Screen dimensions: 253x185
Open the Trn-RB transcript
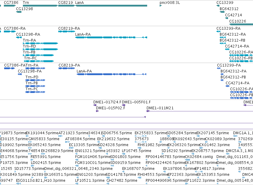pyautogui.click(x=38, y=55)
